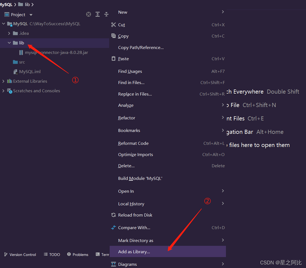Click the Project view window icon

[x=7, y=15]
